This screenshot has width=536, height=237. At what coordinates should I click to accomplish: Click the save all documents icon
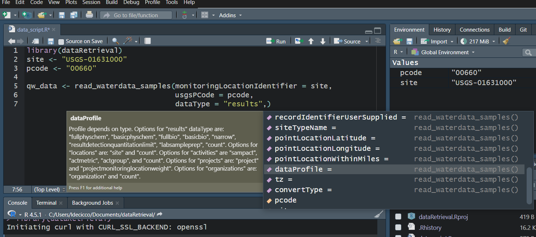pos(74,15)
